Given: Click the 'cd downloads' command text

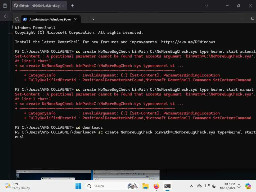Looking at the screenshot, I should pyautogui.click(x=89, y=127).
